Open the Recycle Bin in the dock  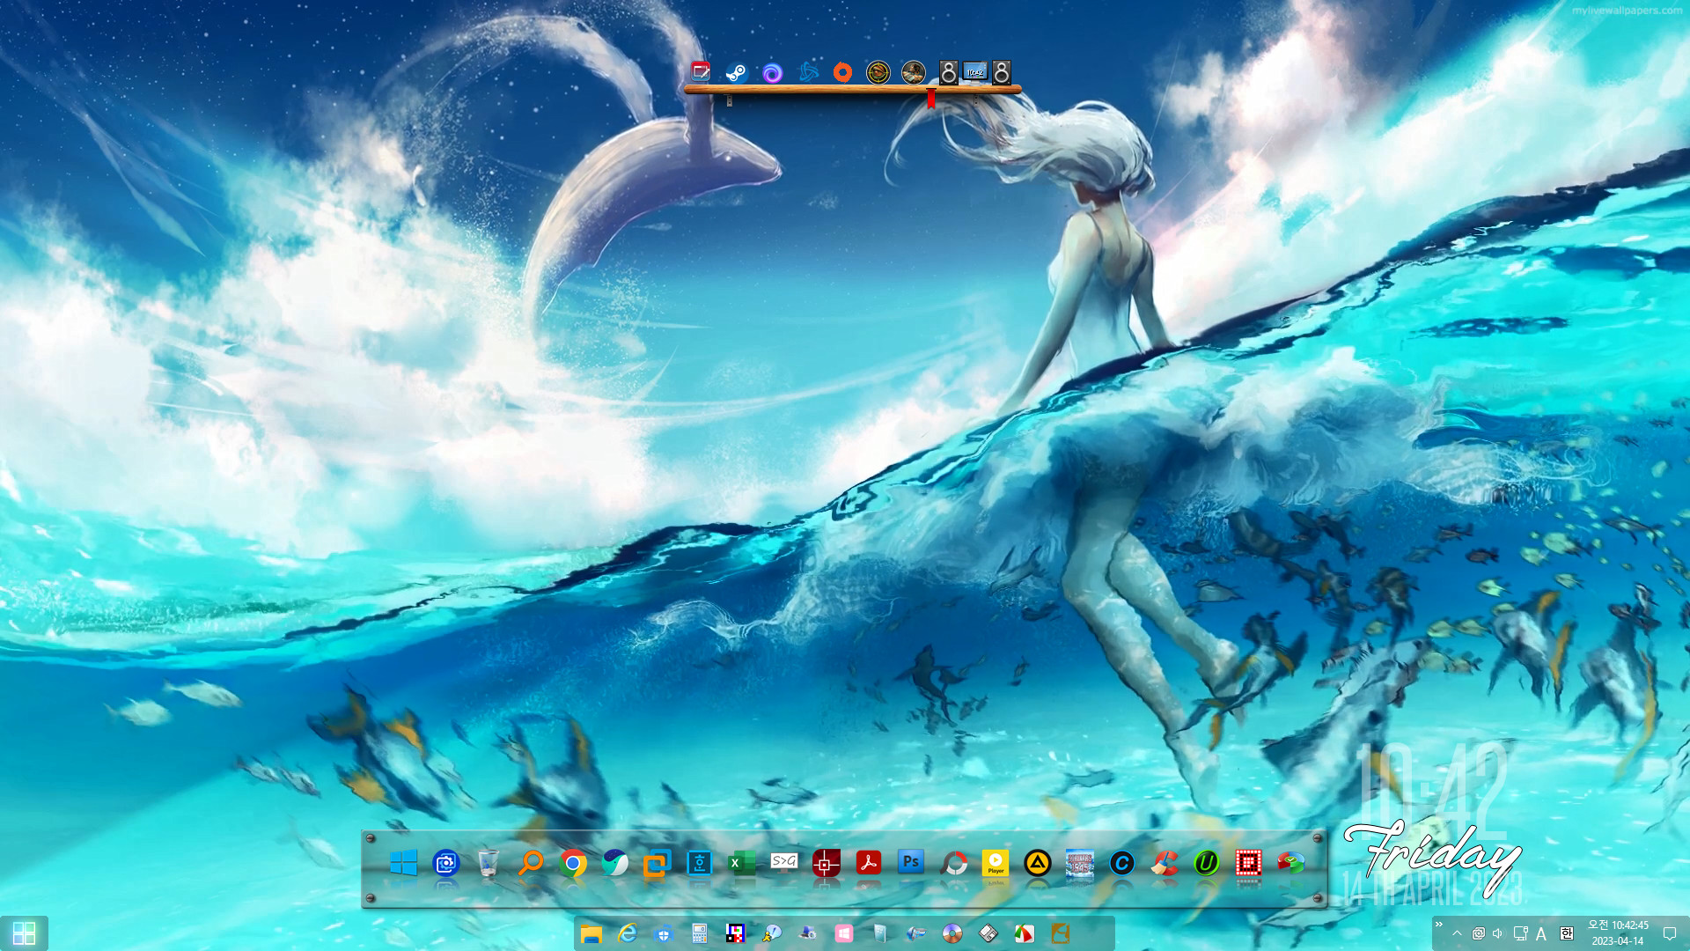[489, 863]
